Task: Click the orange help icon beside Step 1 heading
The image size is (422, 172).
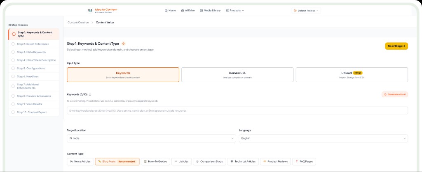Action: coord(124,44)
